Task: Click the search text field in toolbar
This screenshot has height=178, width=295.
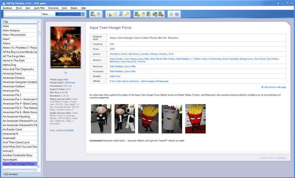Action: [23, 14]
